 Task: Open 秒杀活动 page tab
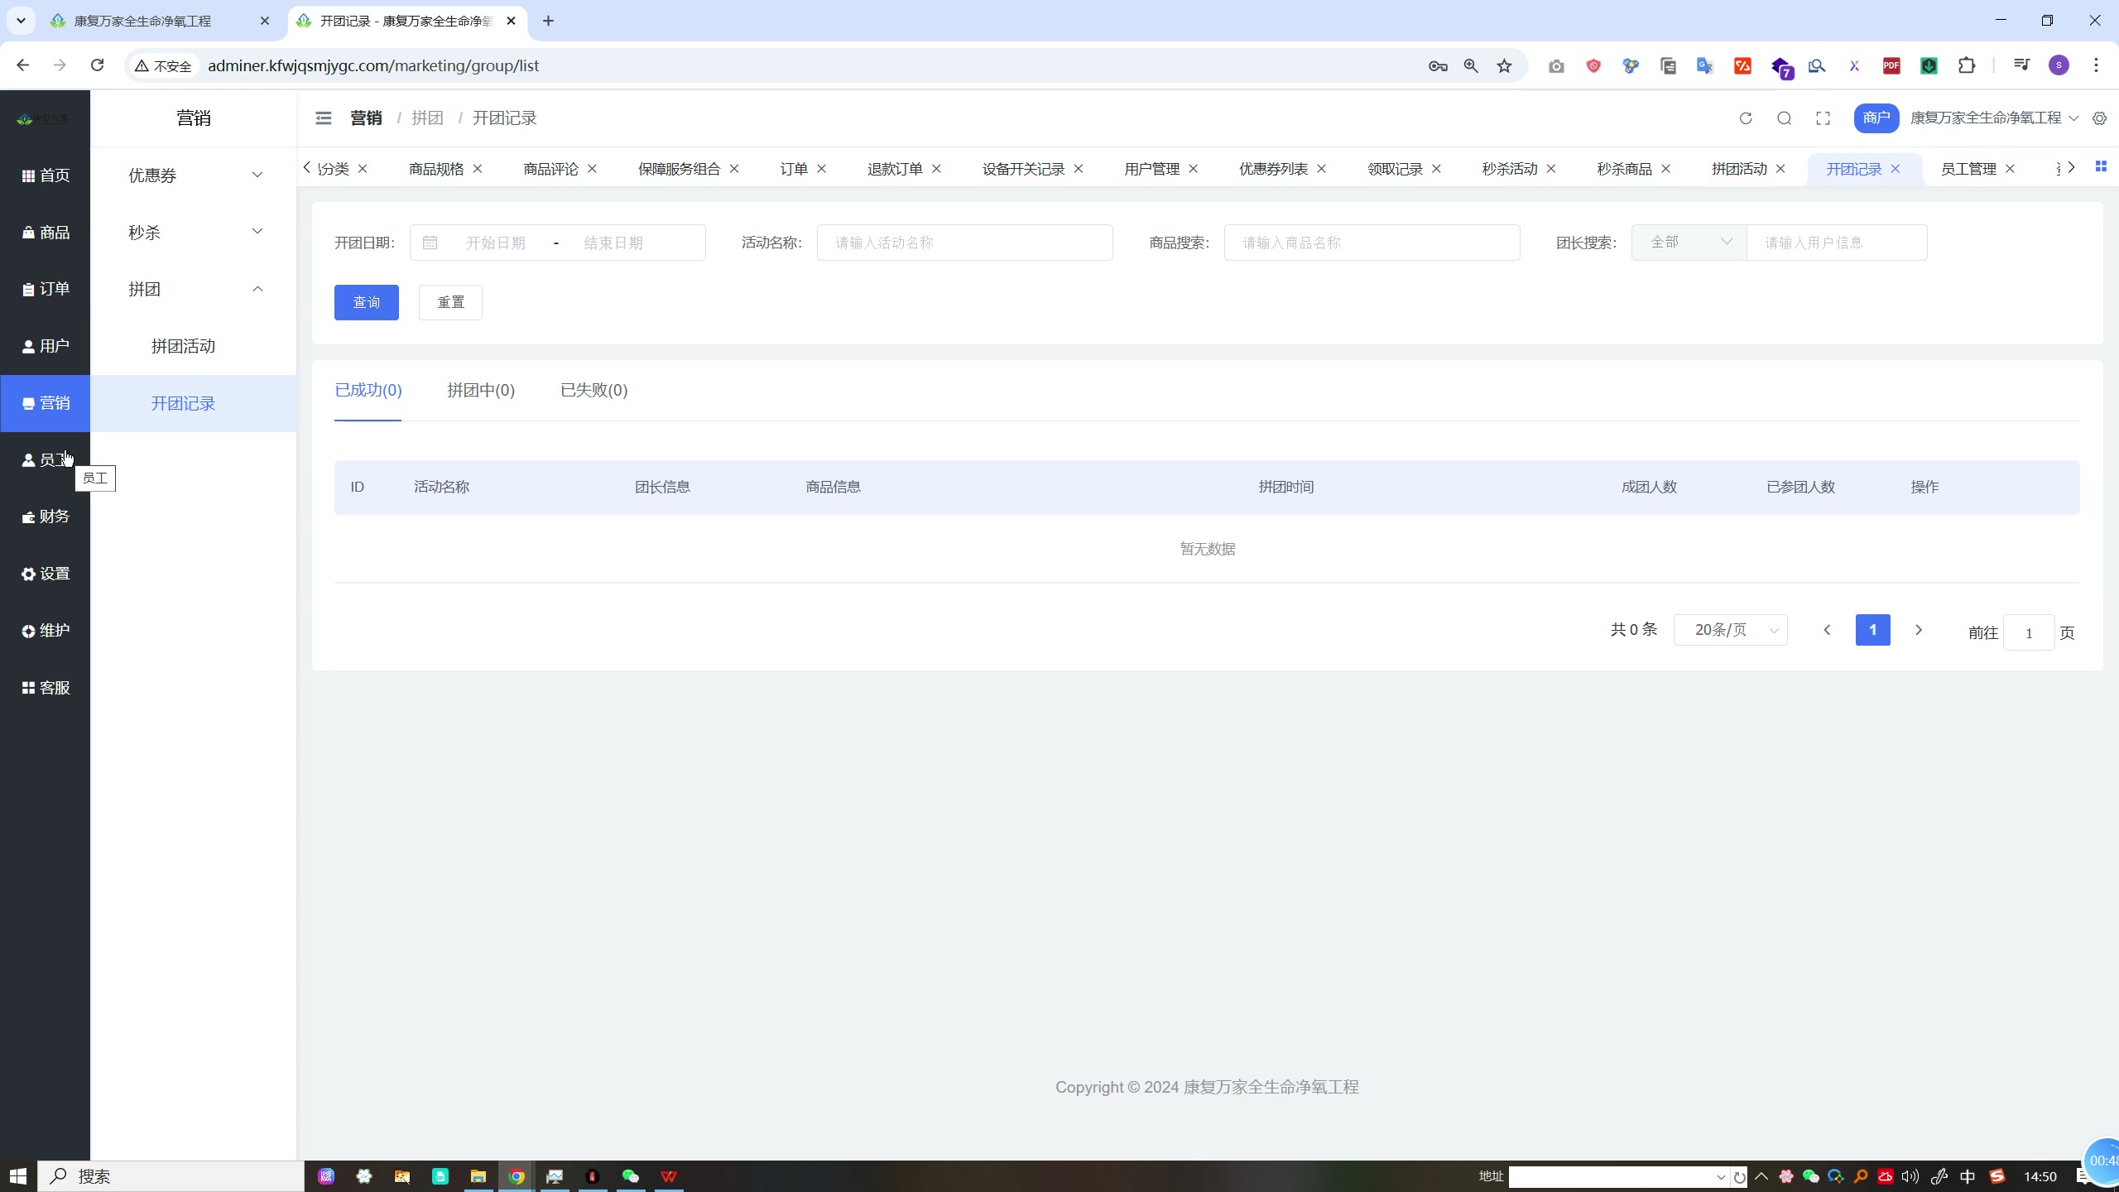(1510, 169)
